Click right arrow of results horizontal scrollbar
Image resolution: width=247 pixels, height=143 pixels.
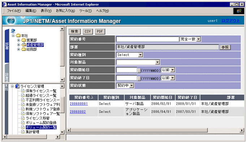pyautogui.click(x=242, y=130)
